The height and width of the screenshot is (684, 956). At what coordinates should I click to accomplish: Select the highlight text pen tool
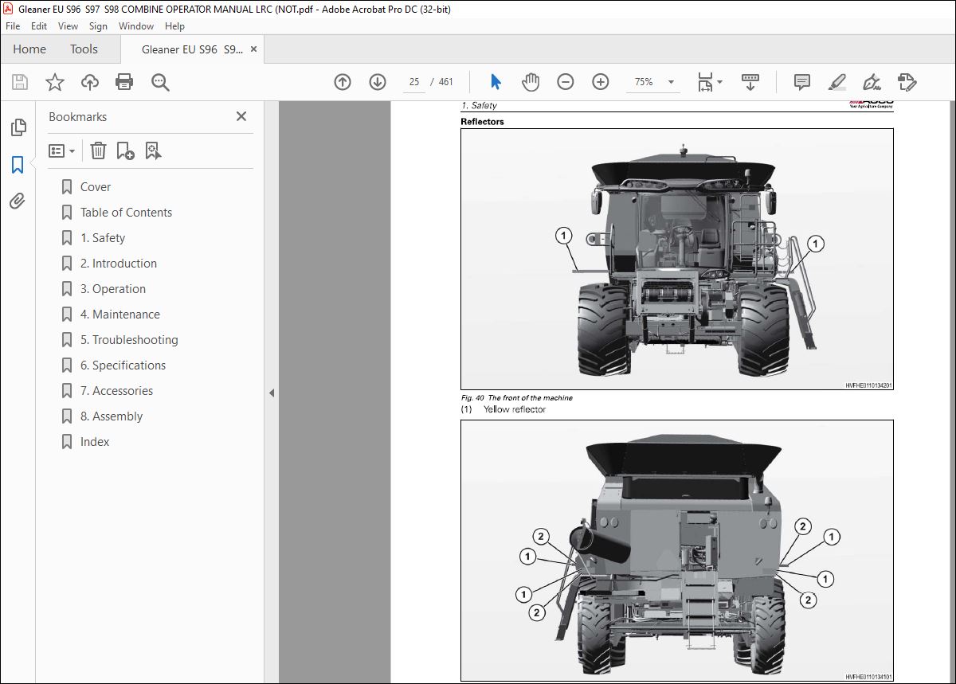pyautogui.click(x=837, y=82)
